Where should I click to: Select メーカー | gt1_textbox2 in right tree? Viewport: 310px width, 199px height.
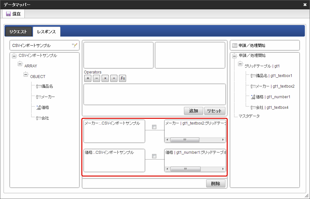pos(275,86)
